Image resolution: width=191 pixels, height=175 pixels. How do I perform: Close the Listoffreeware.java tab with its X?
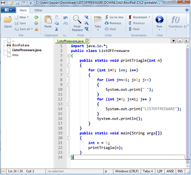click(x=87, y=40)
